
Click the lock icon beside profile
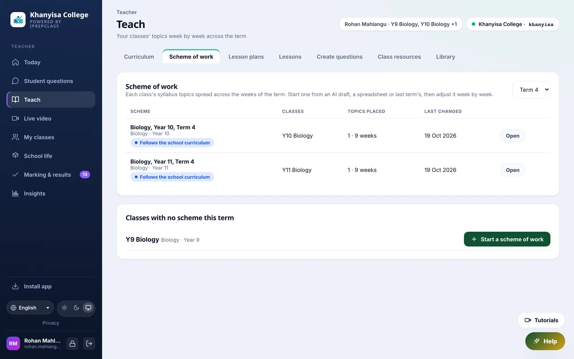click(x=72, y=344)
